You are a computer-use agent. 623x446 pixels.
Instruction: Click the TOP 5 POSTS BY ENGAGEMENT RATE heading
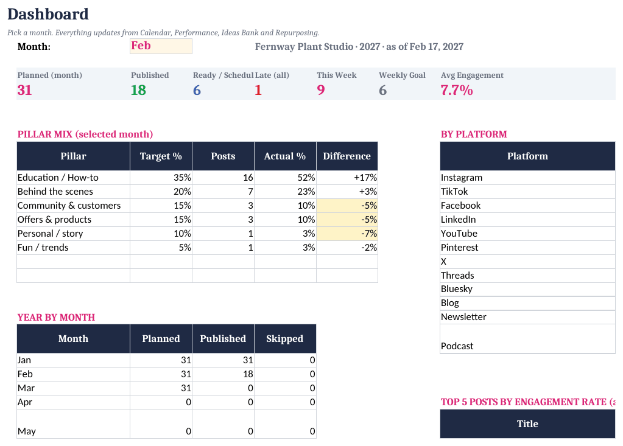527,402
